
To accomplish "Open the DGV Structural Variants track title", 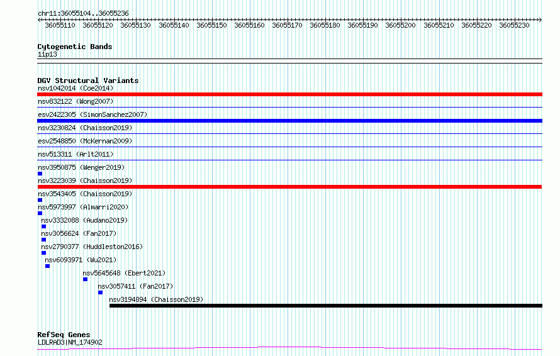I will [88, 81].
